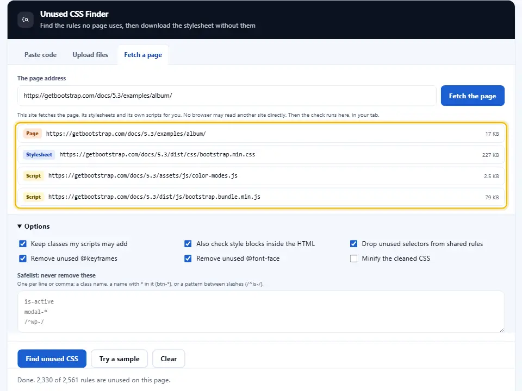Click the Page badge label
The height and width of the screenshot is (391, 522).
tap(32, 134)
